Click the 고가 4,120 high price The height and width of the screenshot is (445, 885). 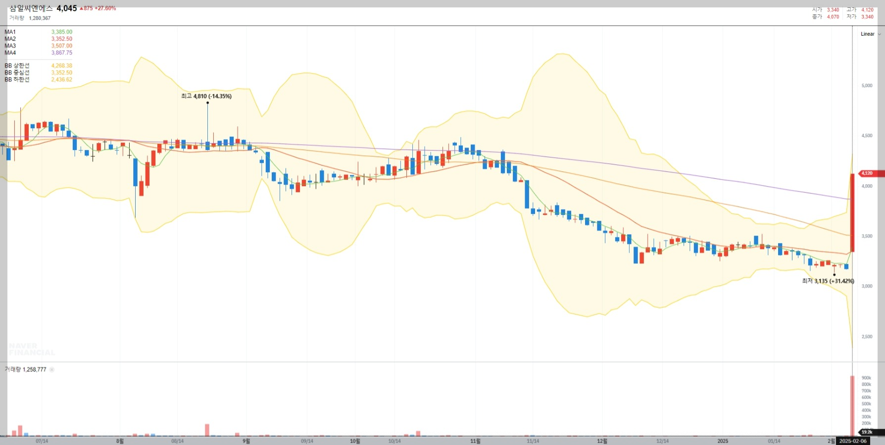(860, 10)
